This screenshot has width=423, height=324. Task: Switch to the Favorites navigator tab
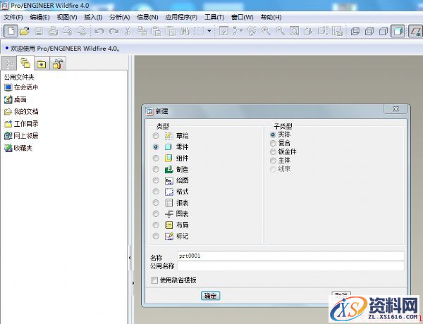pos(42,64)
